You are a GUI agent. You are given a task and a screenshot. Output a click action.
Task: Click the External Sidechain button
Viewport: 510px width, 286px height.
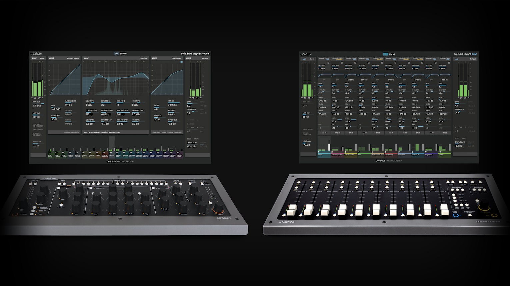(71, 132)
